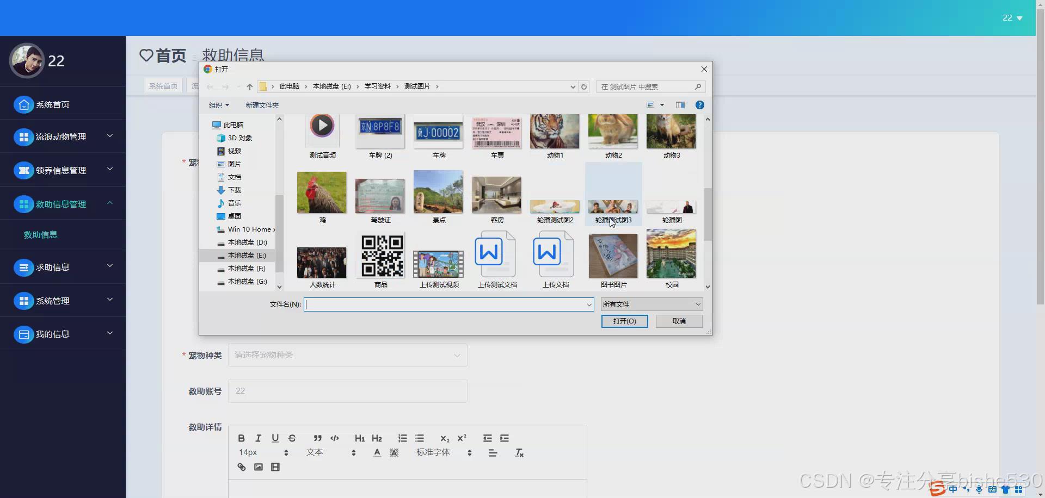Image resolution: width=1045 pixels, height=498 pixels.
Task: Toggle underline formatting in the editor toolbar
Action: click(x=275, y=438)
